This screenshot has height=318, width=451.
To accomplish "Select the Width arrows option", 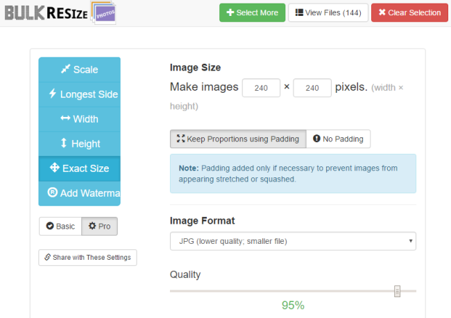I will tap(79, 119).
